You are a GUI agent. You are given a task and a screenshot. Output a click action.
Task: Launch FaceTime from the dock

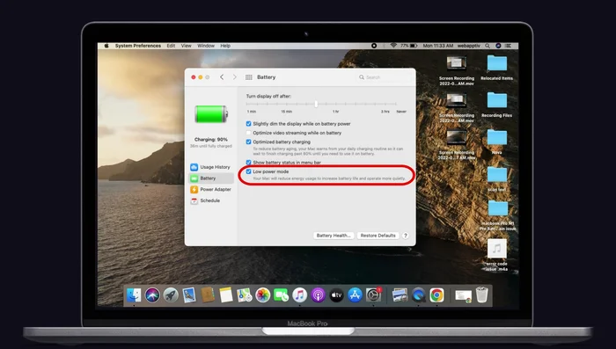(281, 294)
